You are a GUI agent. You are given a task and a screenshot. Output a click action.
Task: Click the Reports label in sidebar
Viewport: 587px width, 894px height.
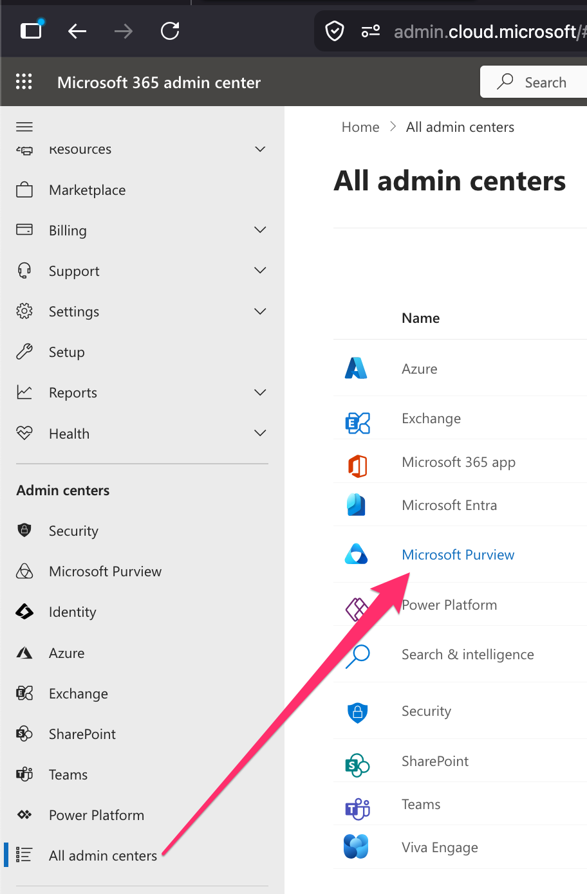[73, 392]
